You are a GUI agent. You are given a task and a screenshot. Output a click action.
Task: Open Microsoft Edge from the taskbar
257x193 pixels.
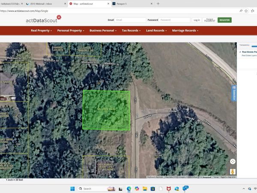129,189
